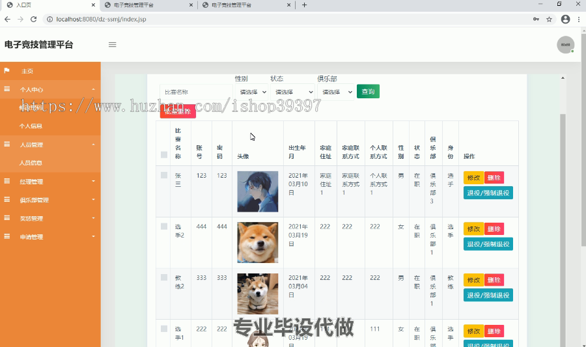586x347 pixels.
Task: Click 修改 for the 张三 row
Action: 473,178
